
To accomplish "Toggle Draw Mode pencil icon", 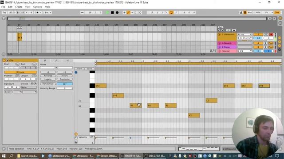I will [241, 12].
